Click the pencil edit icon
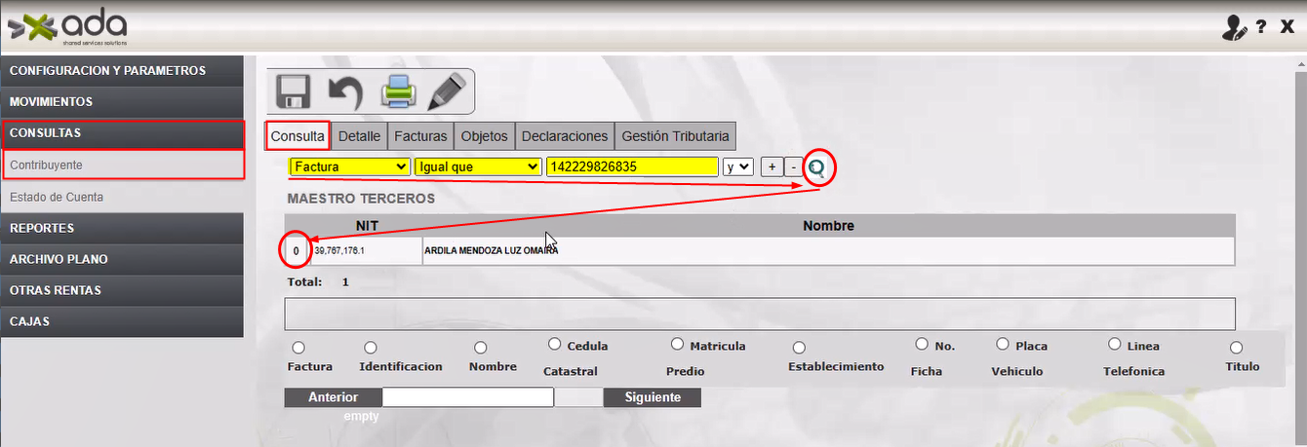Screen dimensions: 1307x447 [x=448, y=93]
